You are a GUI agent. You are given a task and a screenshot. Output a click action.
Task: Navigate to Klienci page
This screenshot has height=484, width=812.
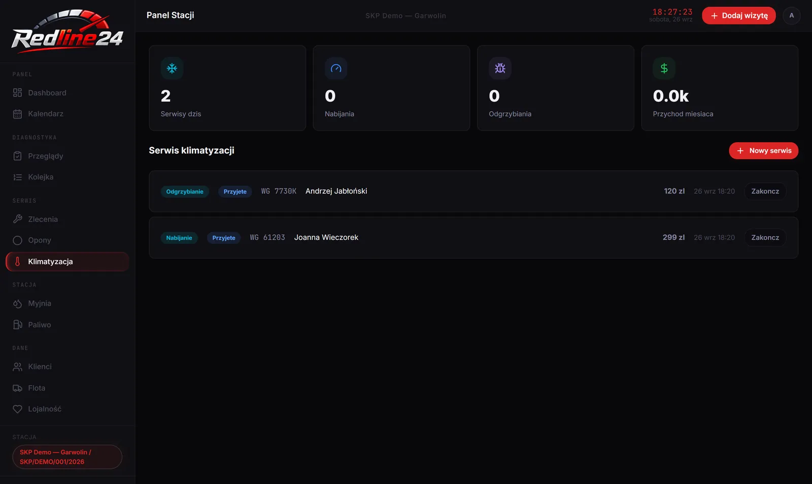click(67, 367)
